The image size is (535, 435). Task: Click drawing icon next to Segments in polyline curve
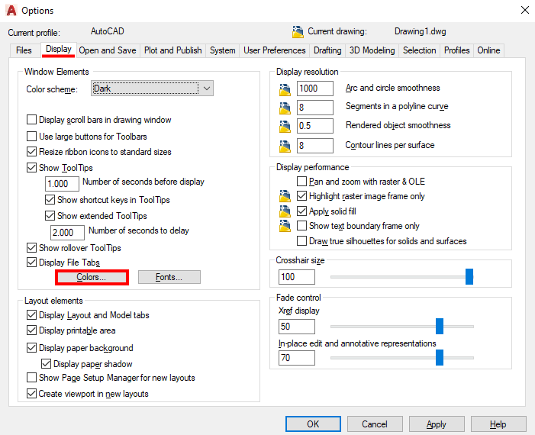[x=285, y=108]
